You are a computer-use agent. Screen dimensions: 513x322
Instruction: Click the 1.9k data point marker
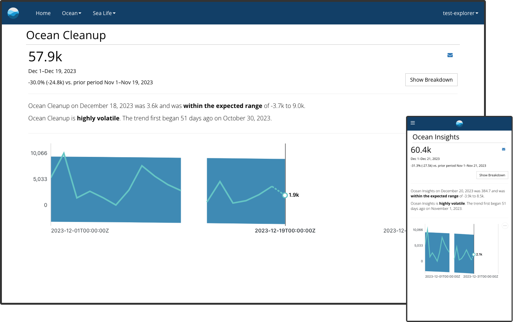pos(285,195)
